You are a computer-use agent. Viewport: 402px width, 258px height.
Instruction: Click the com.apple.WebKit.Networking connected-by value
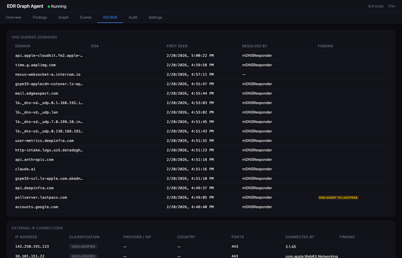(312, 256)
